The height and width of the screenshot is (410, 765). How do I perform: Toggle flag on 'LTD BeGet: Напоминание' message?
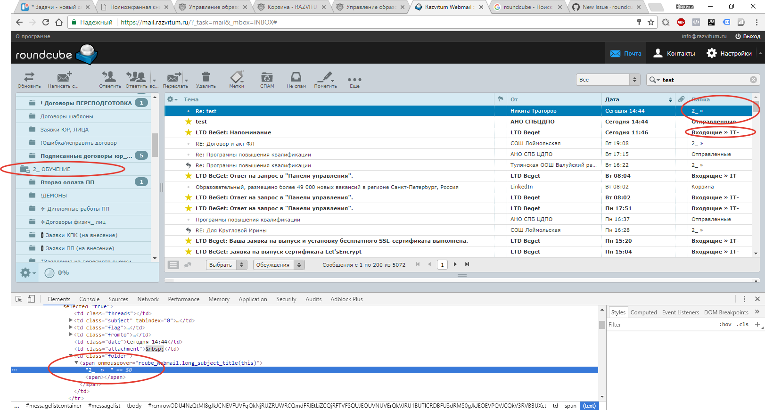(189, 132)
